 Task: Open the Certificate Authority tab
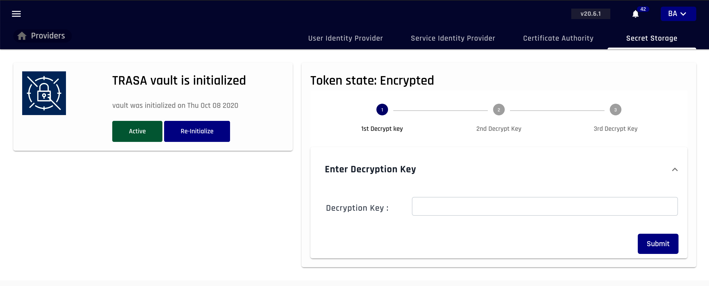(x=558, y=38)
